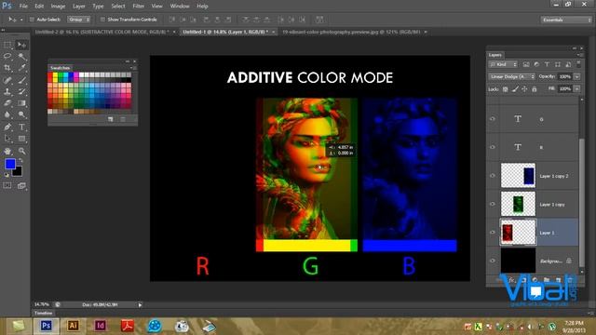This screenshot has height=335, width=596.
Task: Click the Opacity value field
Action: [x=565, y=76]
